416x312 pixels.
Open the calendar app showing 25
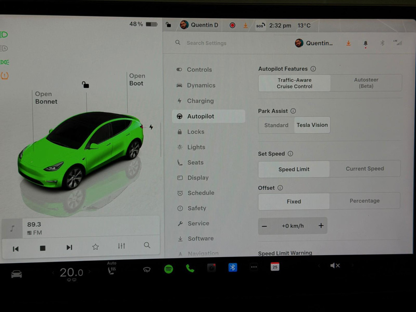pos(274,267)
